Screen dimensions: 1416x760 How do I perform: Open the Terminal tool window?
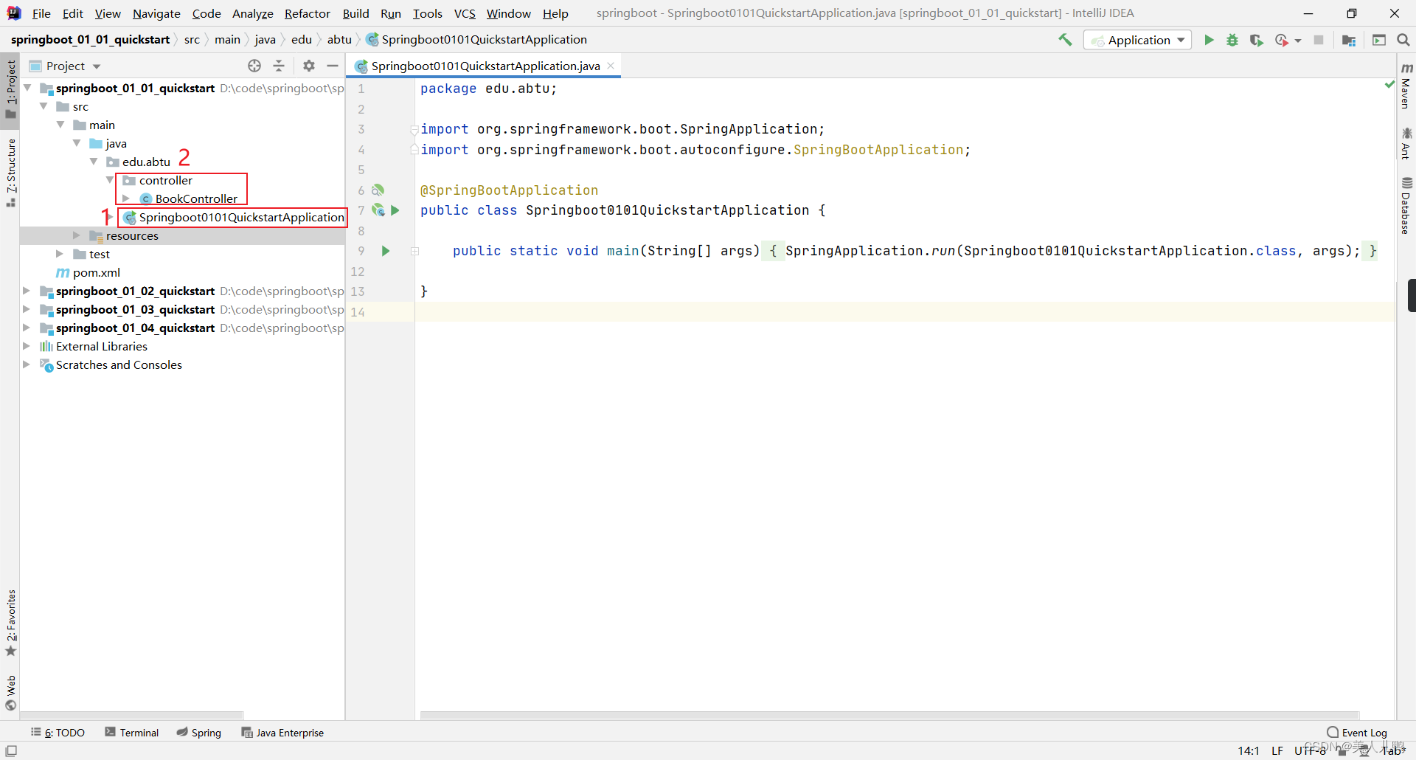click(132, 732)
